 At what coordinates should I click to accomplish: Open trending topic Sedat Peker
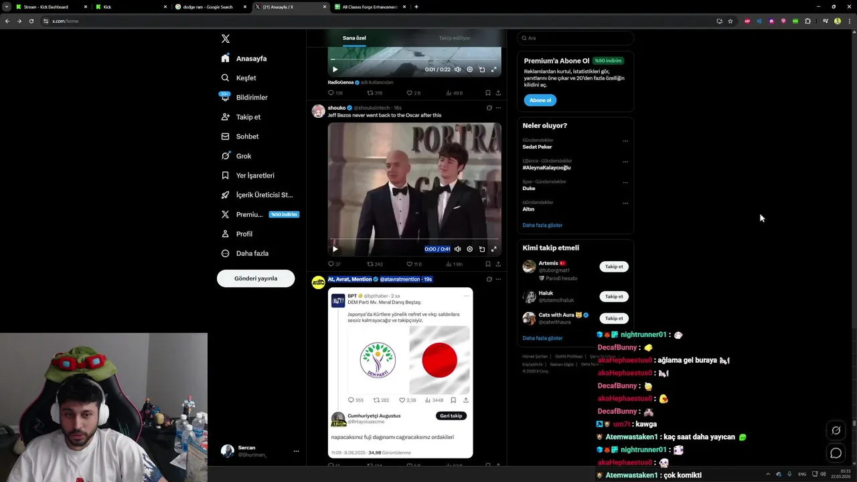coord(538,147)
